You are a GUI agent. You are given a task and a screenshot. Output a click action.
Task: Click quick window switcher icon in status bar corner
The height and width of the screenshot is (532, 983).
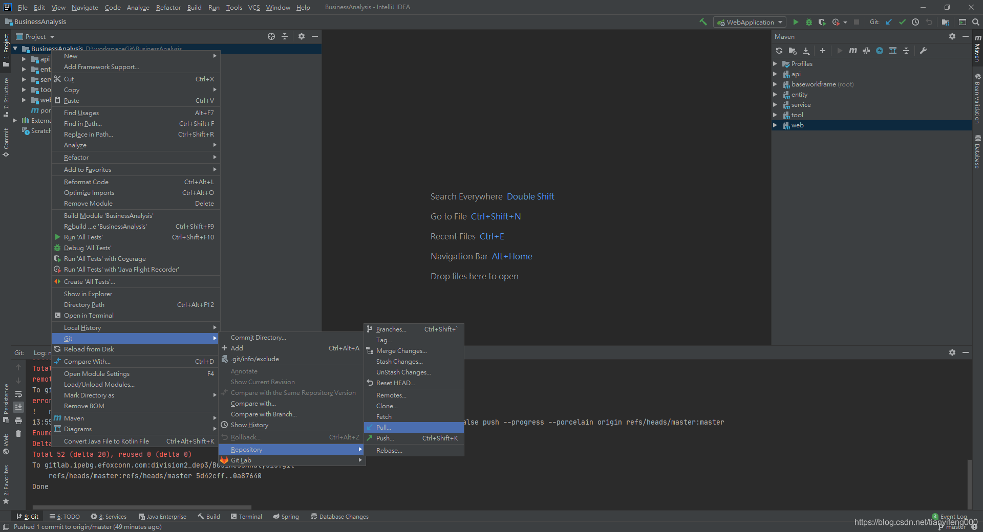click(x=6, y=527)
